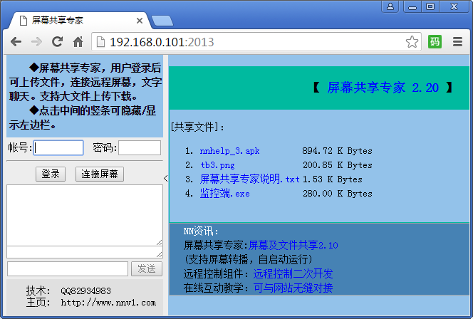Click the resize grip of chat history area

pos(160,243)
